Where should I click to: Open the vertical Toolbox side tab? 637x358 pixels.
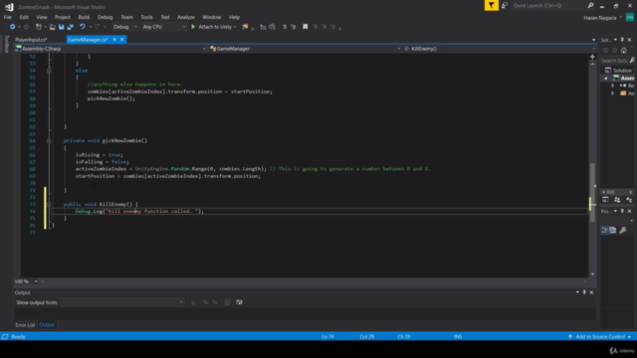coord(7,44)
